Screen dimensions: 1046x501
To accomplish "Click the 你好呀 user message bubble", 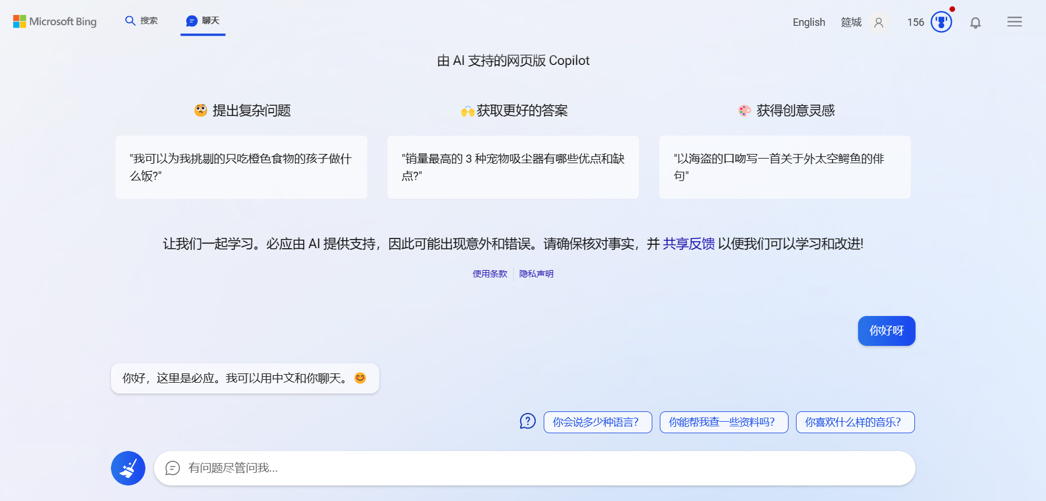I will pyautogui.click(x=886, y=331).
